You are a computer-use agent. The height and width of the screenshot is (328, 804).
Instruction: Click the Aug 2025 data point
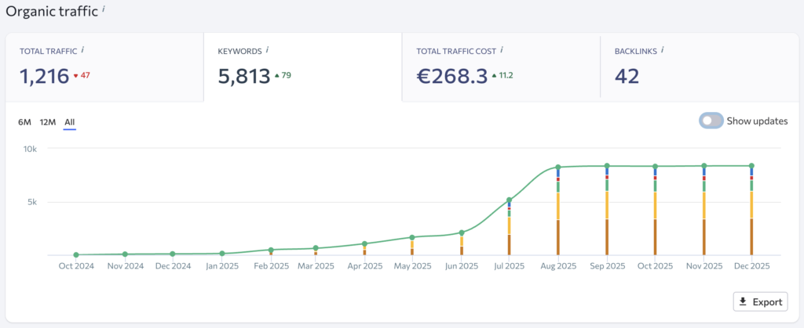(x=557, y=167)
